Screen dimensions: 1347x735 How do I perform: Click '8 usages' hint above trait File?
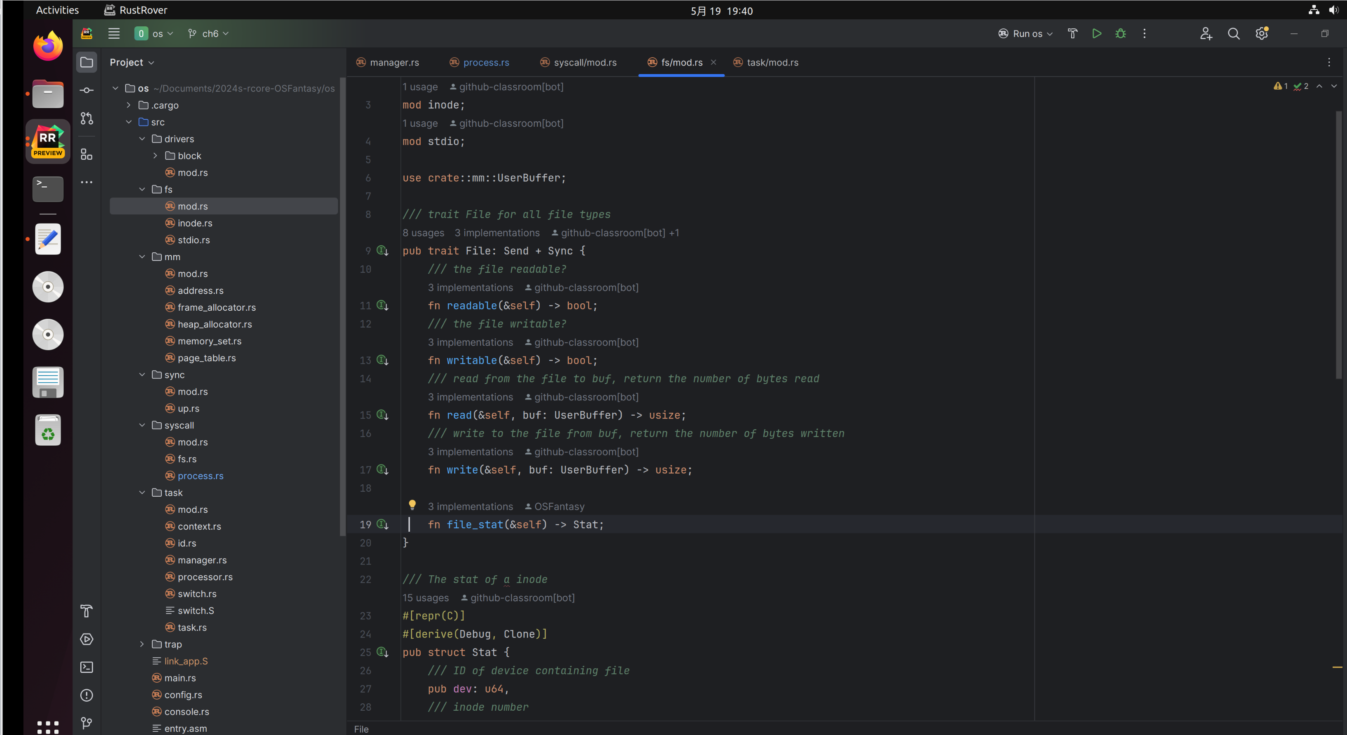coord(423,233)
